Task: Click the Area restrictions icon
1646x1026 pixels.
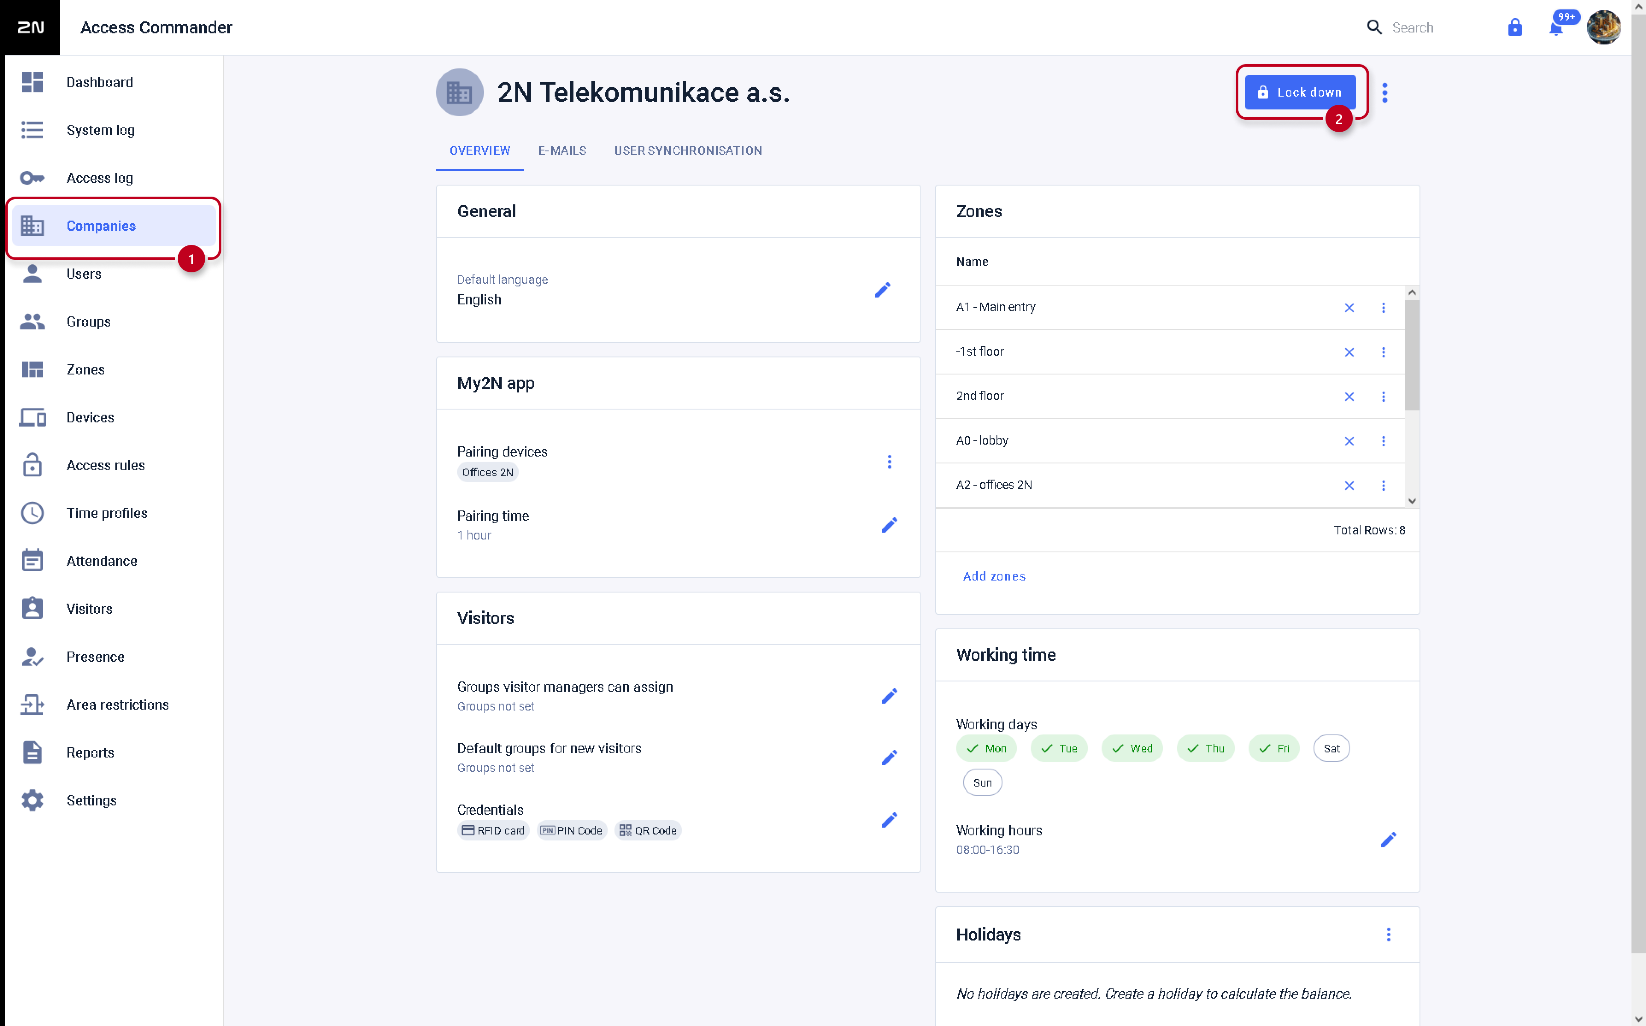Action: click(32, 705)
